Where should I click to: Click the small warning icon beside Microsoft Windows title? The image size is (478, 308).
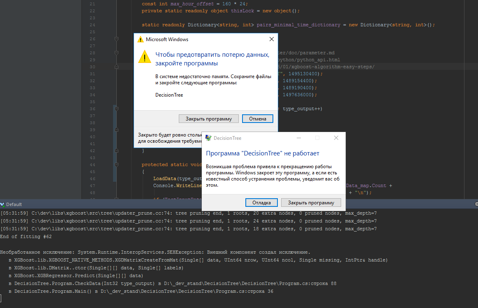click(141, 39)
